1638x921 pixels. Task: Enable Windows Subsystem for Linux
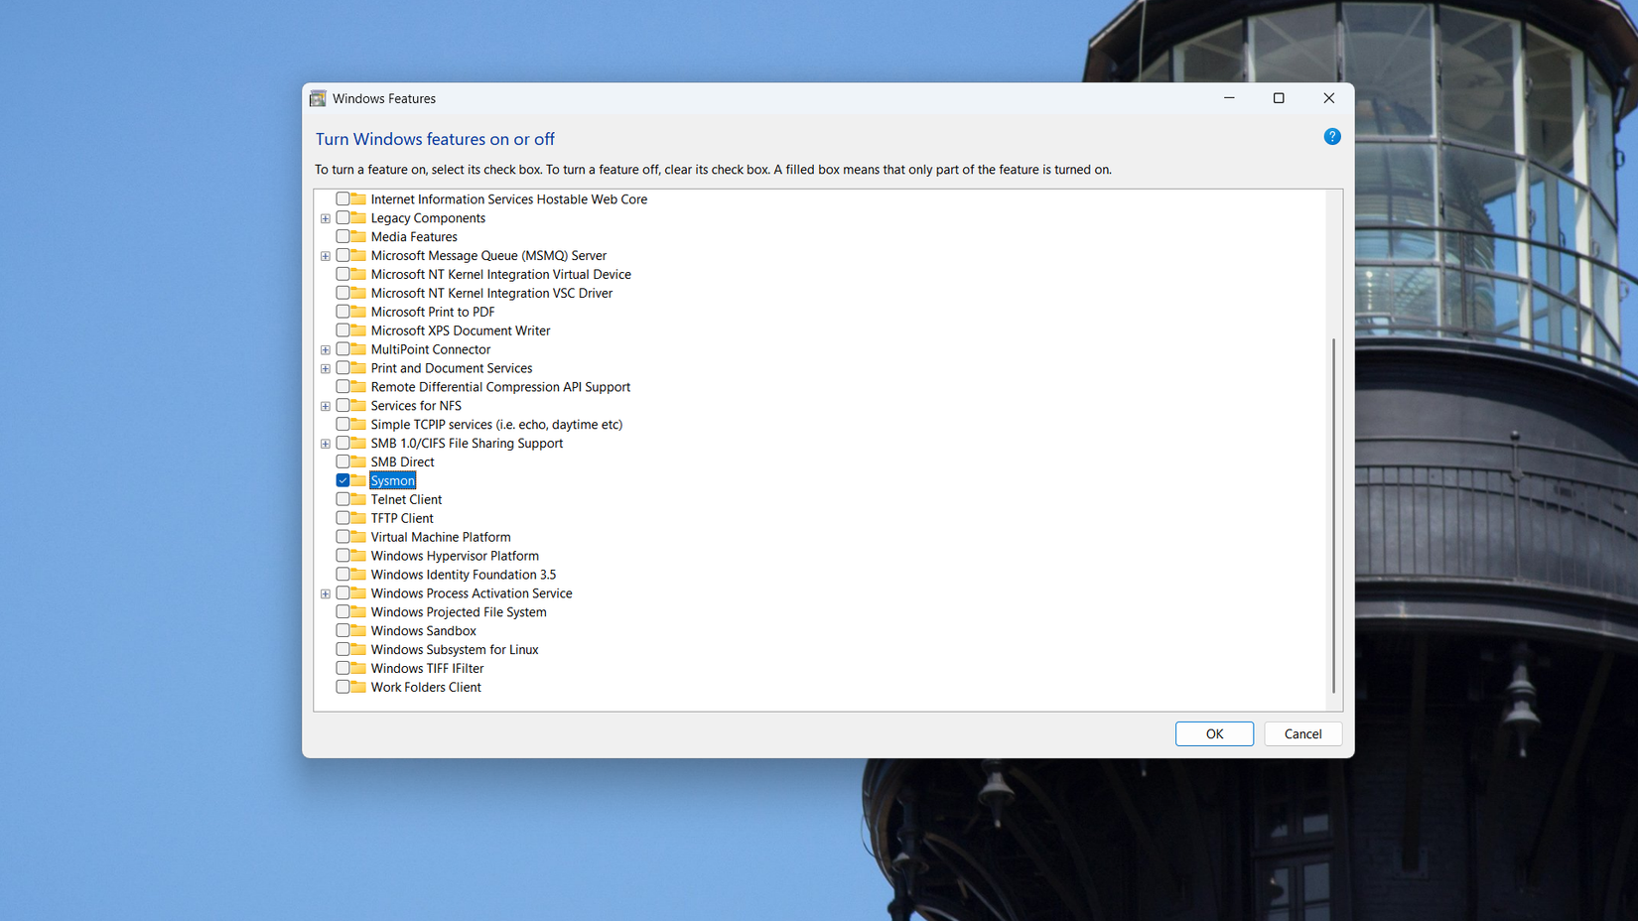(341, 649)
